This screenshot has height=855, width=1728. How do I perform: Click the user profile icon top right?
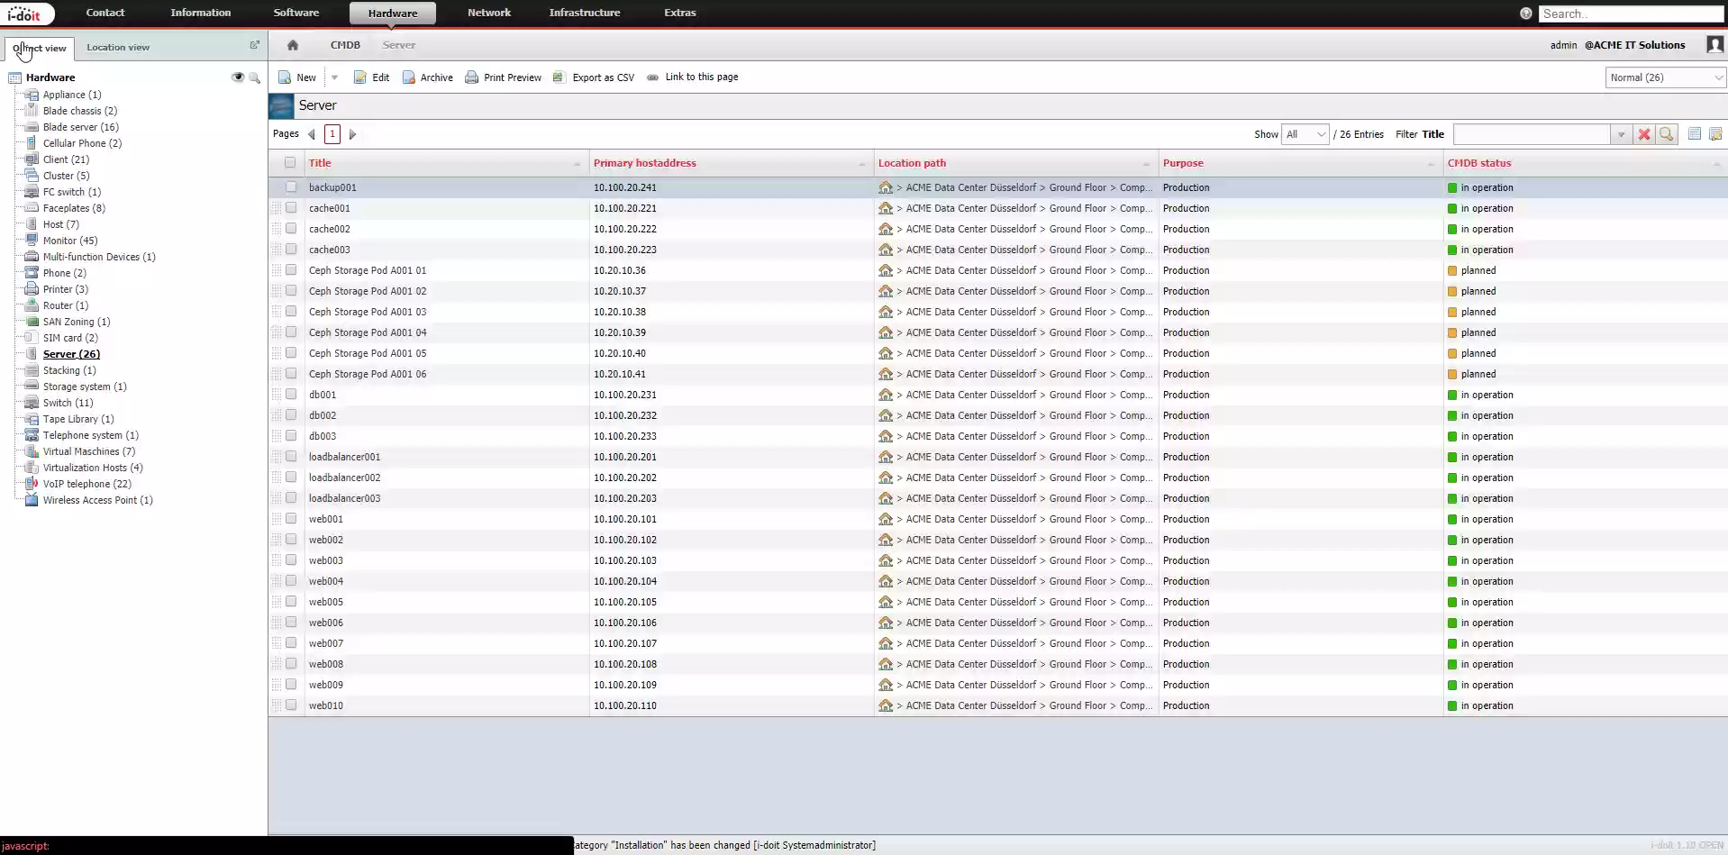(x=1715, y=44)
